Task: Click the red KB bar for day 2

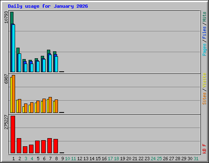Action: (x=19, y=145)
